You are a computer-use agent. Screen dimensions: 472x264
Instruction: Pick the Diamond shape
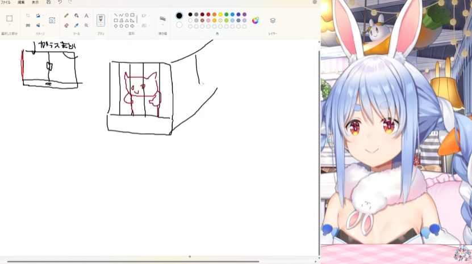116,26
